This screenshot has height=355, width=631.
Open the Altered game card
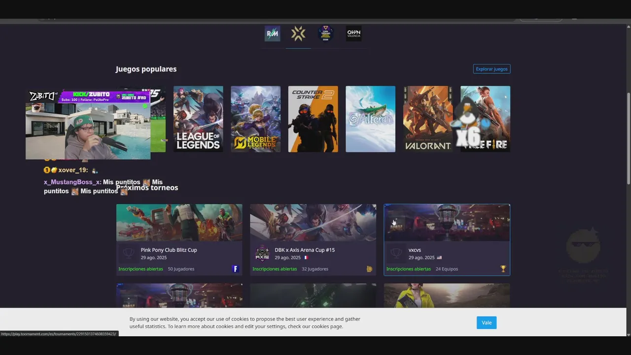pos(370,119)
